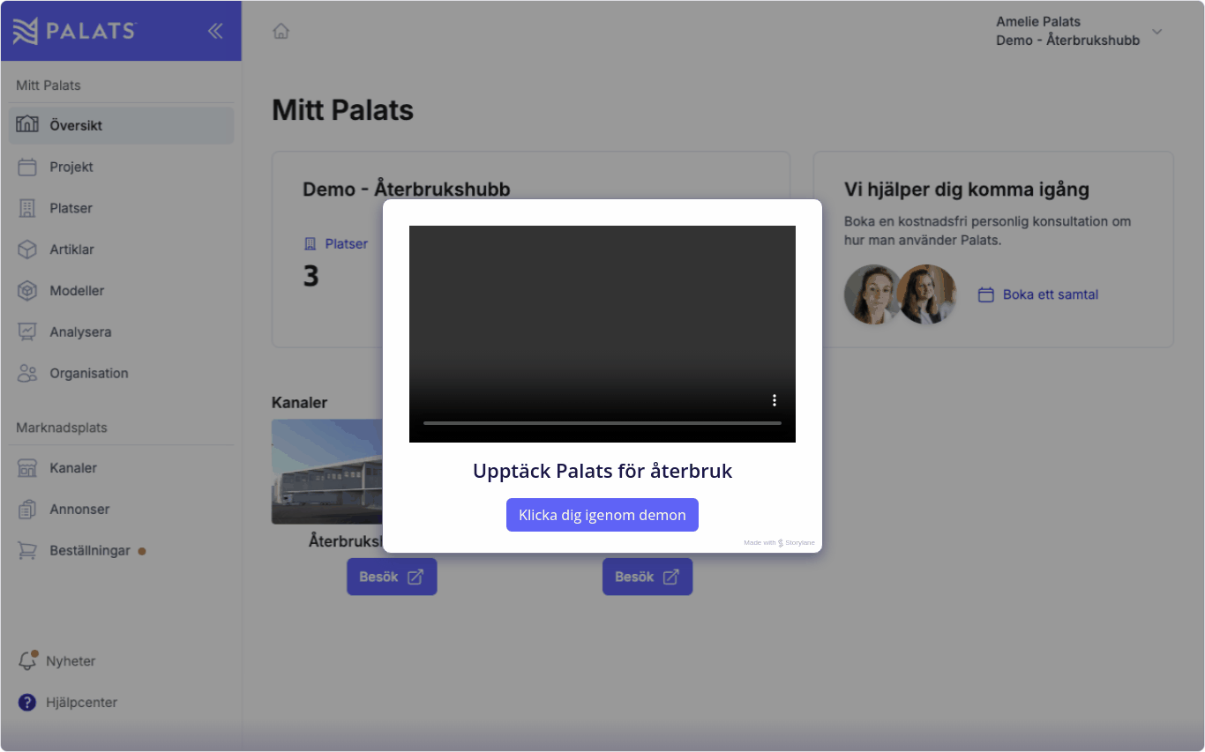Click the Modeller cube icon
Screen dimensions: 1205x752
[x=27, y=291]
